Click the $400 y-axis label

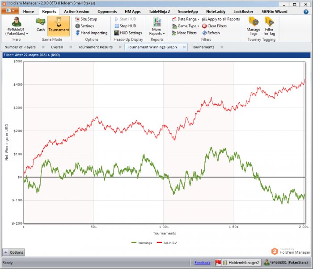[18, 85]
